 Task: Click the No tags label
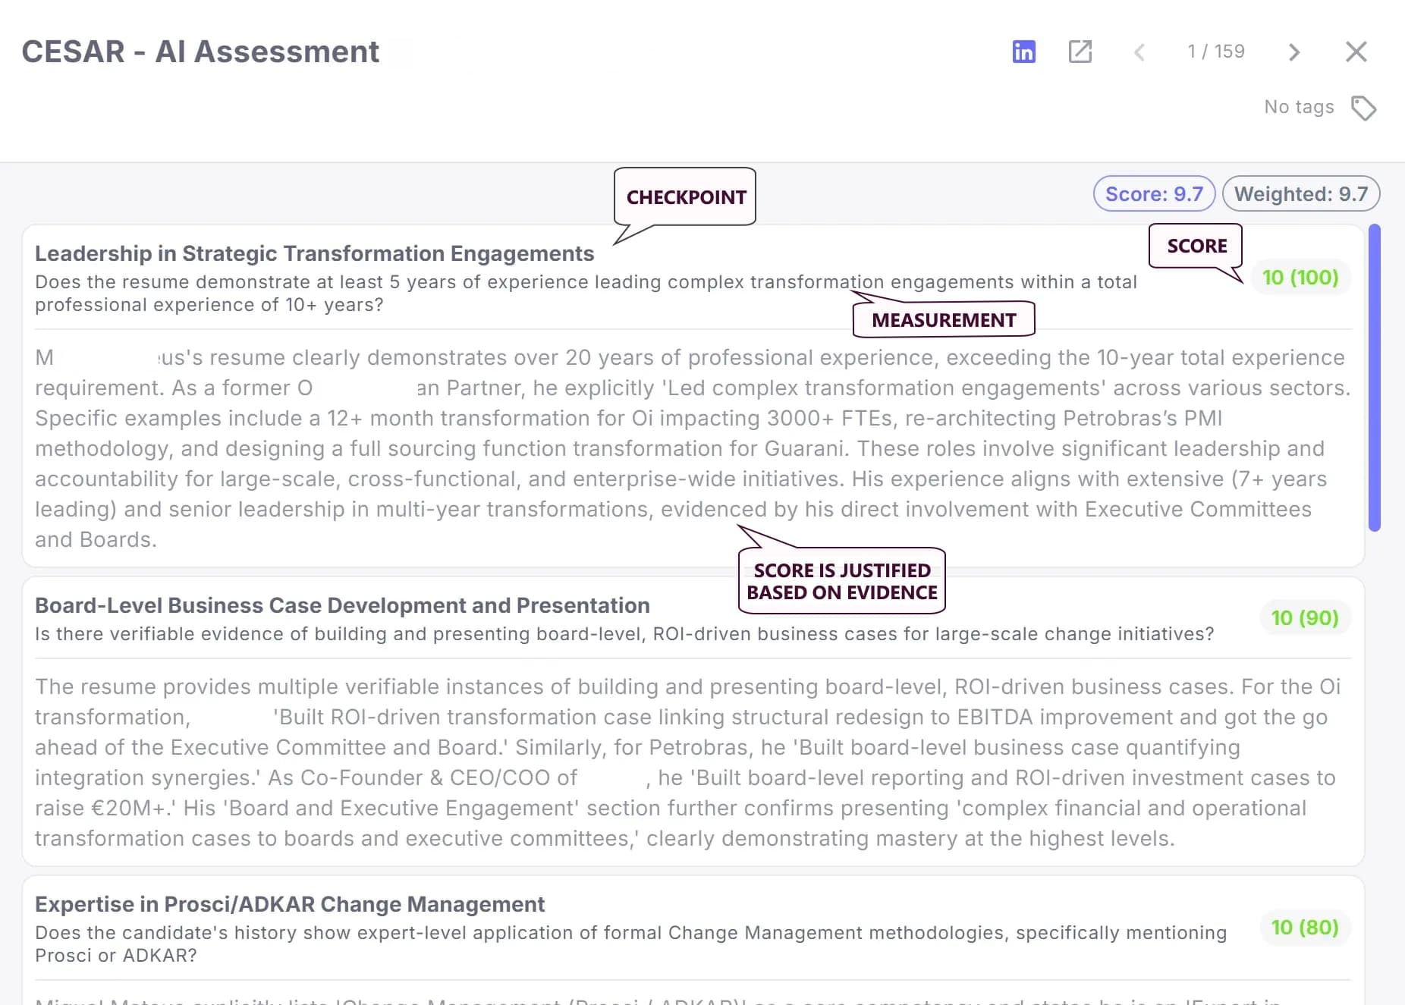(1298, 107)
